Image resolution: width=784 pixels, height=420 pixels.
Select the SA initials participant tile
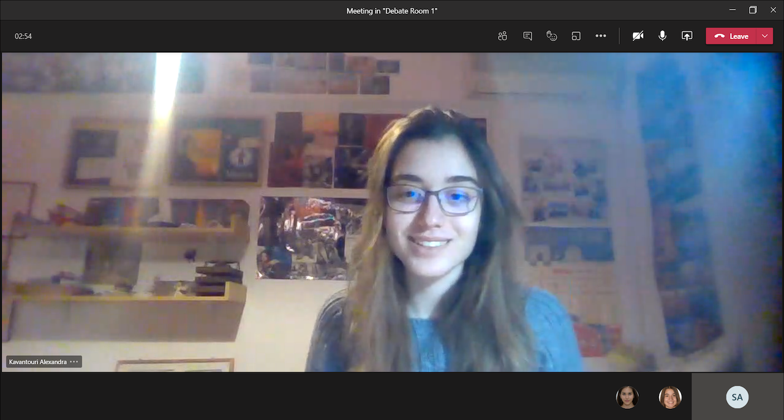coord(737,397)
